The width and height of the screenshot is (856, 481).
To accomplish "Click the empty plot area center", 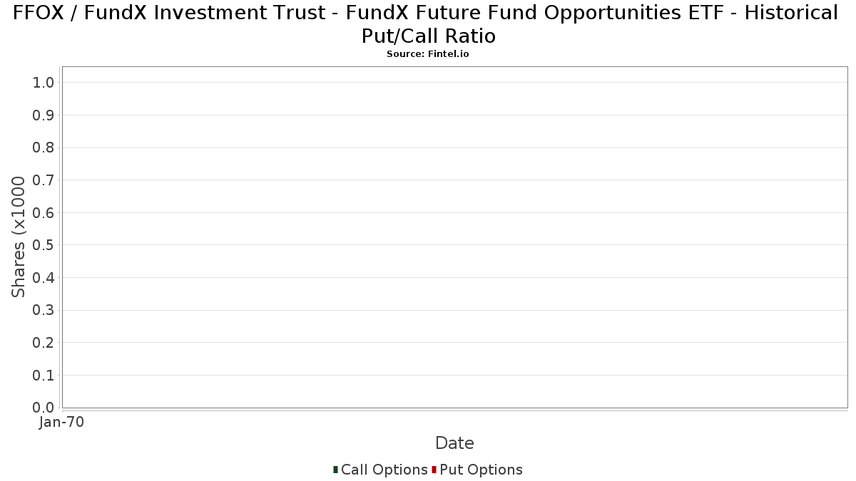I will pyautogui.click(x=455, y=237).
